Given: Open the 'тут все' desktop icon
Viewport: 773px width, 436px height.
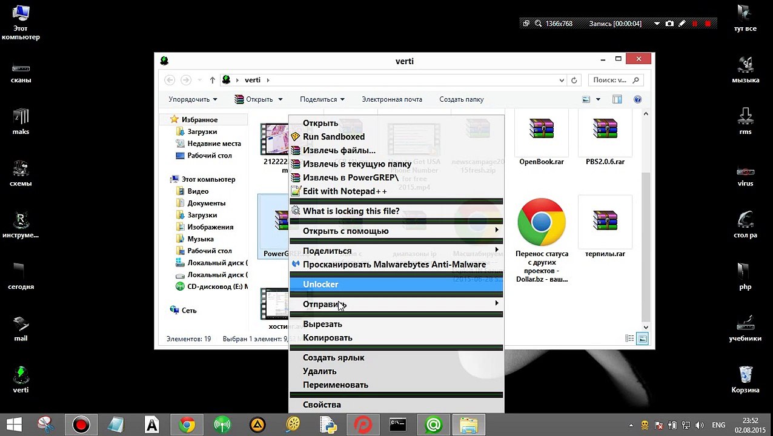Looking at the screenshot, I should tap(745, 19).
